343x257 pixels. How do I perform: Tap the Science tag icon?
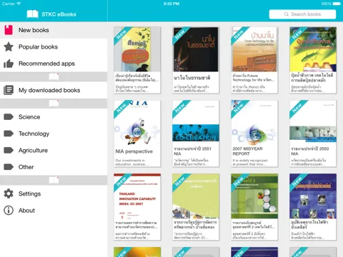[x=9, y=117]
